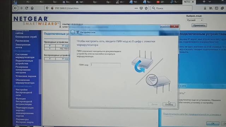Click the connect-without-setup link in the background window

pos(192,114)
